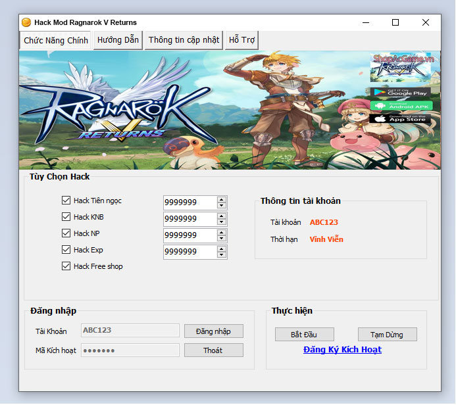Switch to the Chức Năng Chính tab
Viewport: 456px width, 405px height.
[55, 40]
